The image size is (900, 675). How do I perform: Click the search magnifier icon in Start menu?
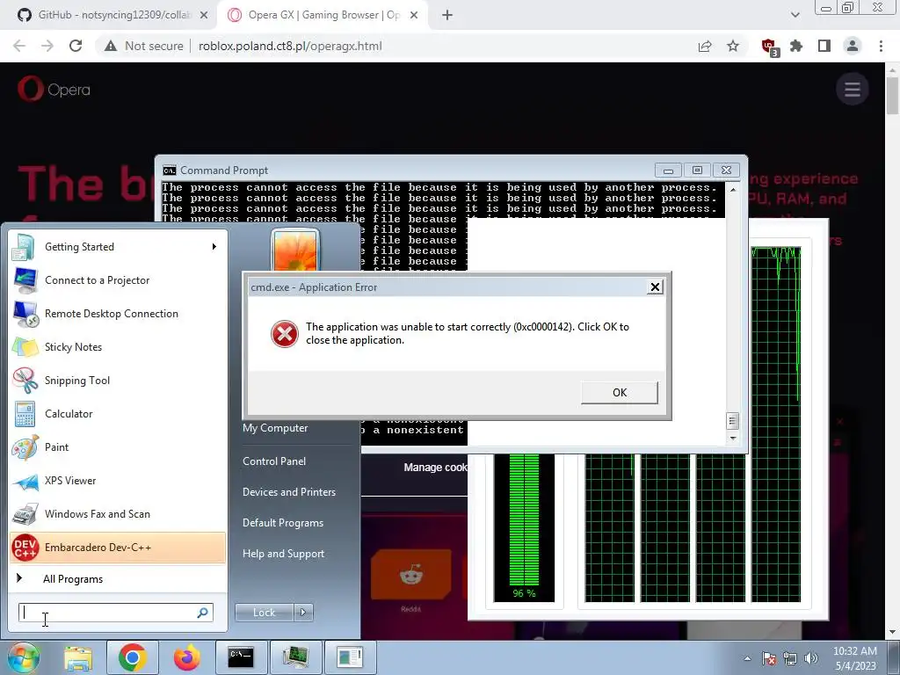click(203, 613)
